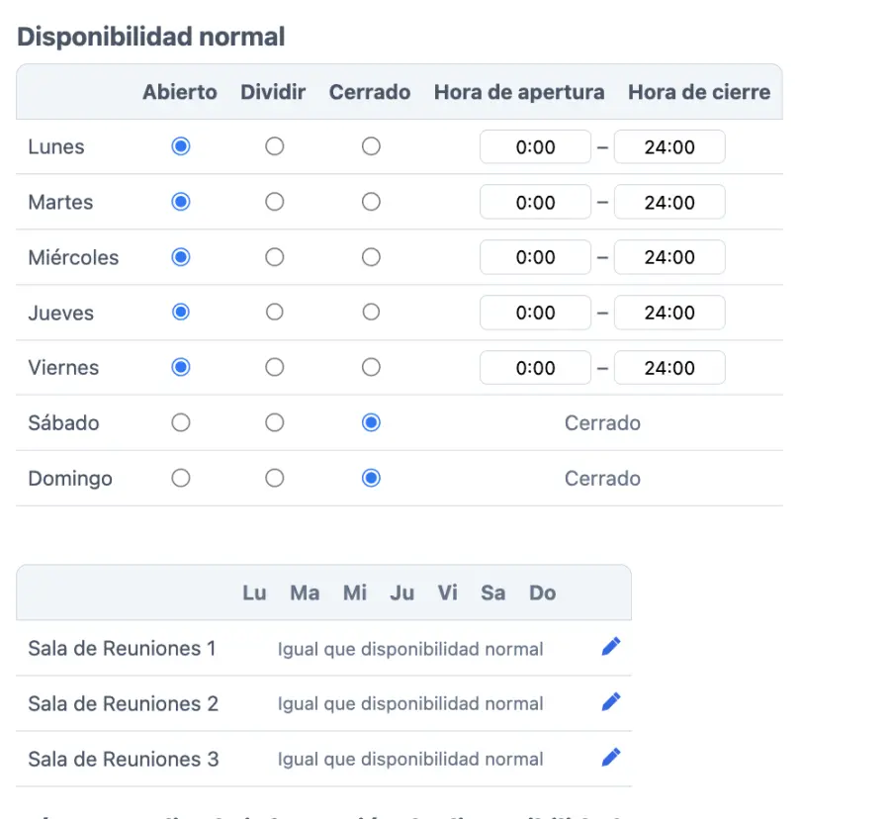Focus Jueves opening time input
This screenshot has width=890, height=819.
535,313
